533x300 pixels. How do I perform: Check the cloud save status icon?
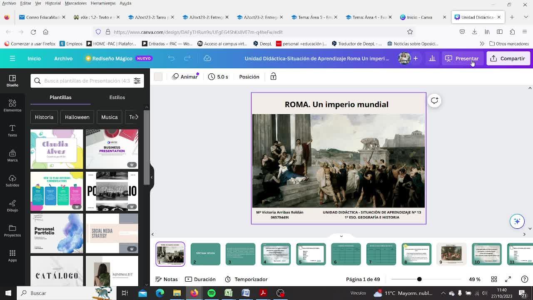(x=207, y=58)
